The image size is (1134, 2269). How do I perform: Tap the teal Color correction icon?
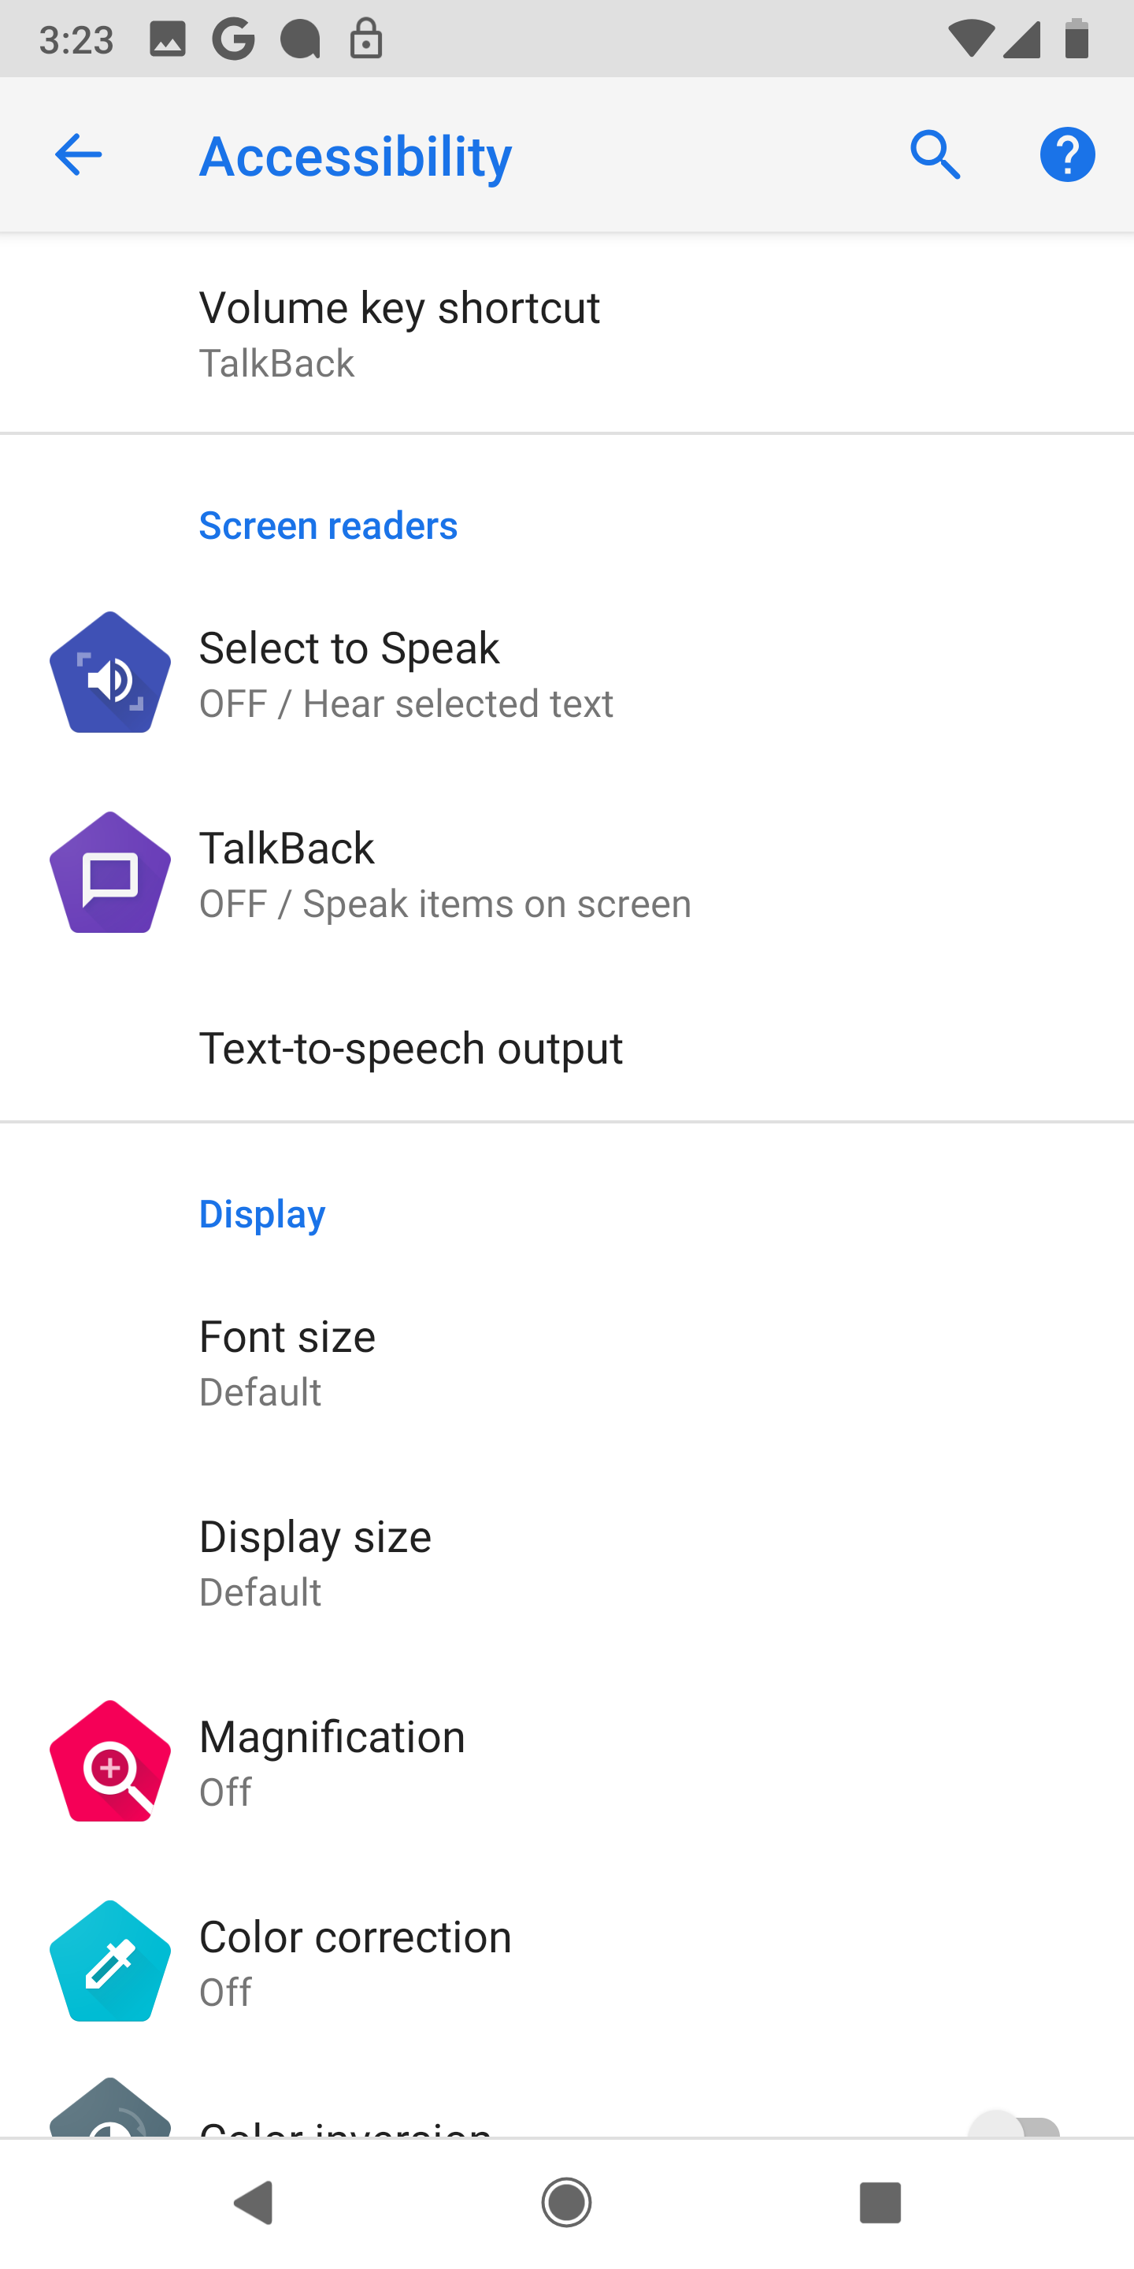point(109,1960)
